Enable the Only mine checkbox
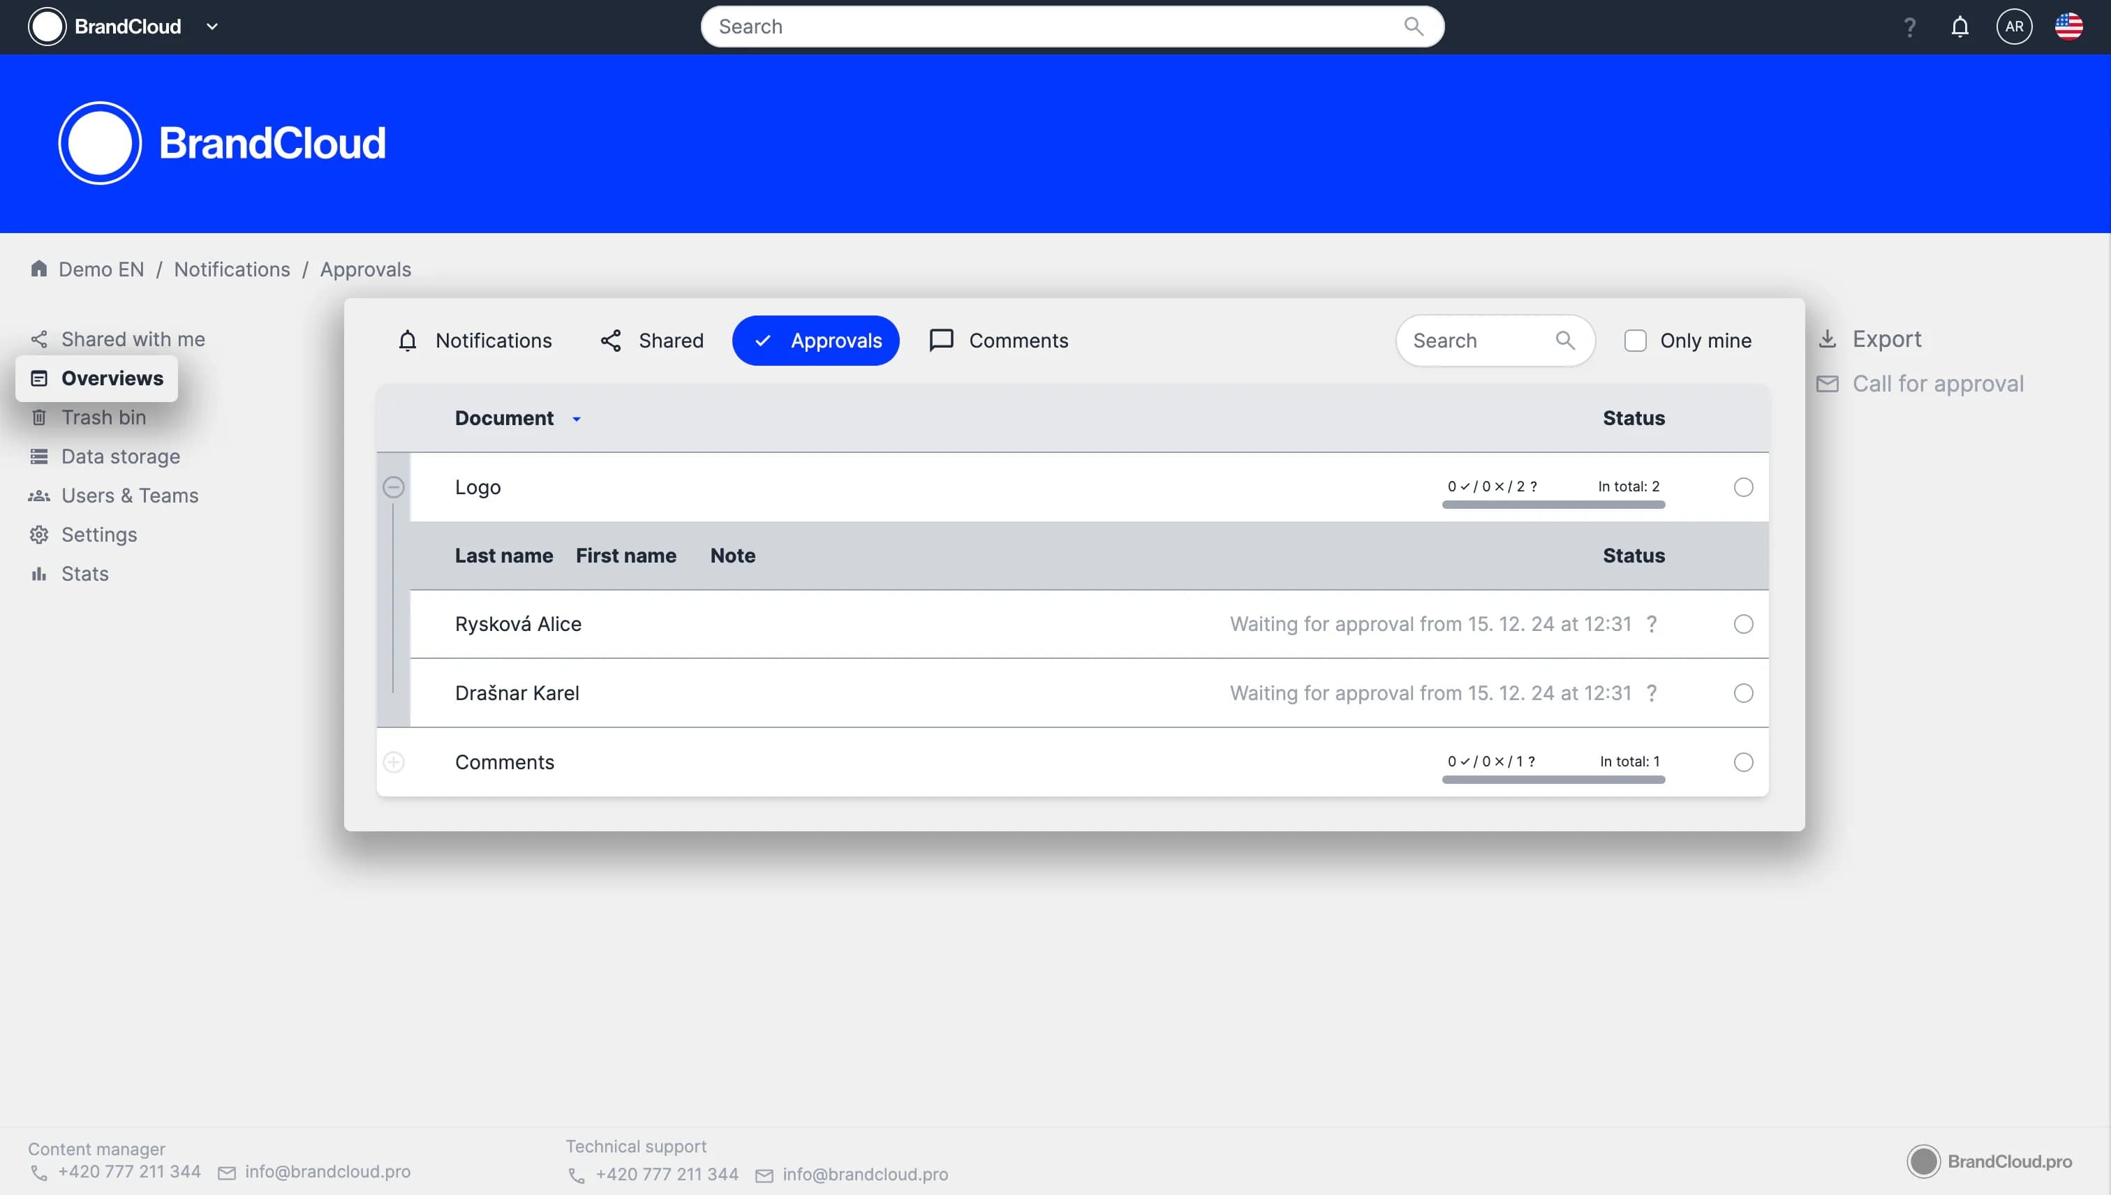The width and height of the screenshot is (2111, 1195). click(1635, 341)
